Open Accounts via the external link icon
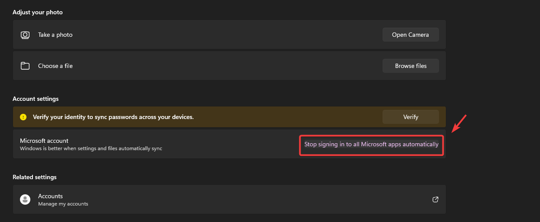540x222 pixels. coord(435,199)
